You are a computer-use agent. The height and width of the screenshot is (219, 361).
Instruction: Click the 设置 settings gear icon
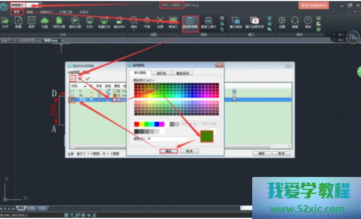[282, 22]
